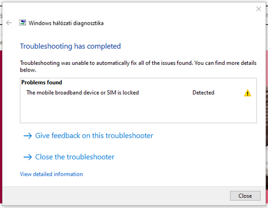Click the 'Windows hálózati diagnosztika' title text
Screen dimensions: 268x208
coord(66,23)
